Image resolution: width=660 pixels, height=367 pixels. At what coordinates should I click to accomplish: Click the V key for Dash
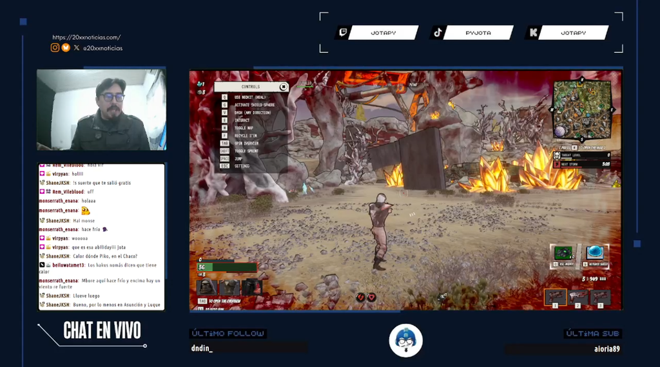224,113
